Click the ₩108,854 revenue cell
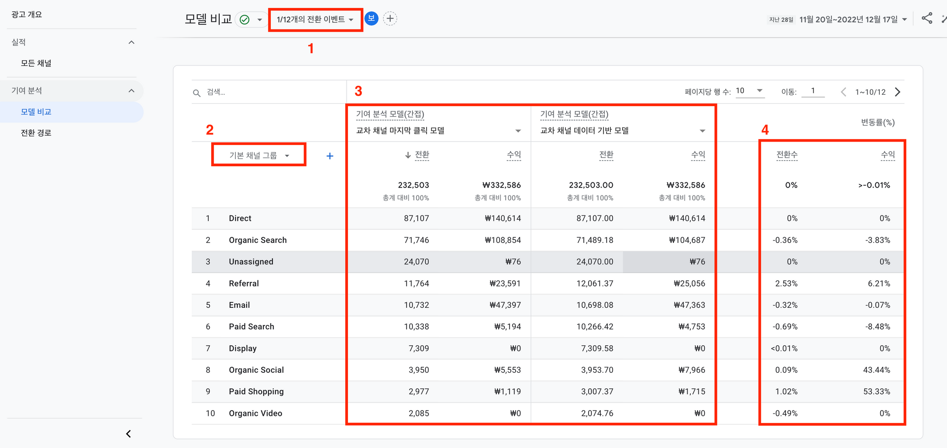The height and width of the screenshot is (448, 947). [502, 240]
